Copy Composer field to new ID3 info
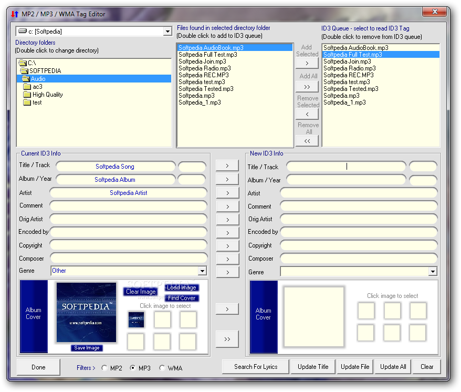461x392 pixels. (x=227, y=259)
